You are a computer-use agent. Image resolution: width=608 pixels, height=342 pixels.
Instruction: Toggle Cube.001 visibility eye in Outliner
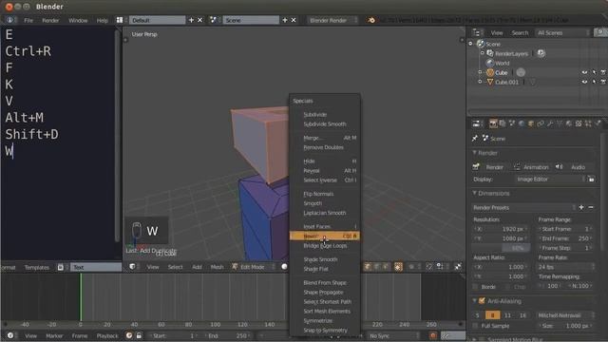[584, 82]
